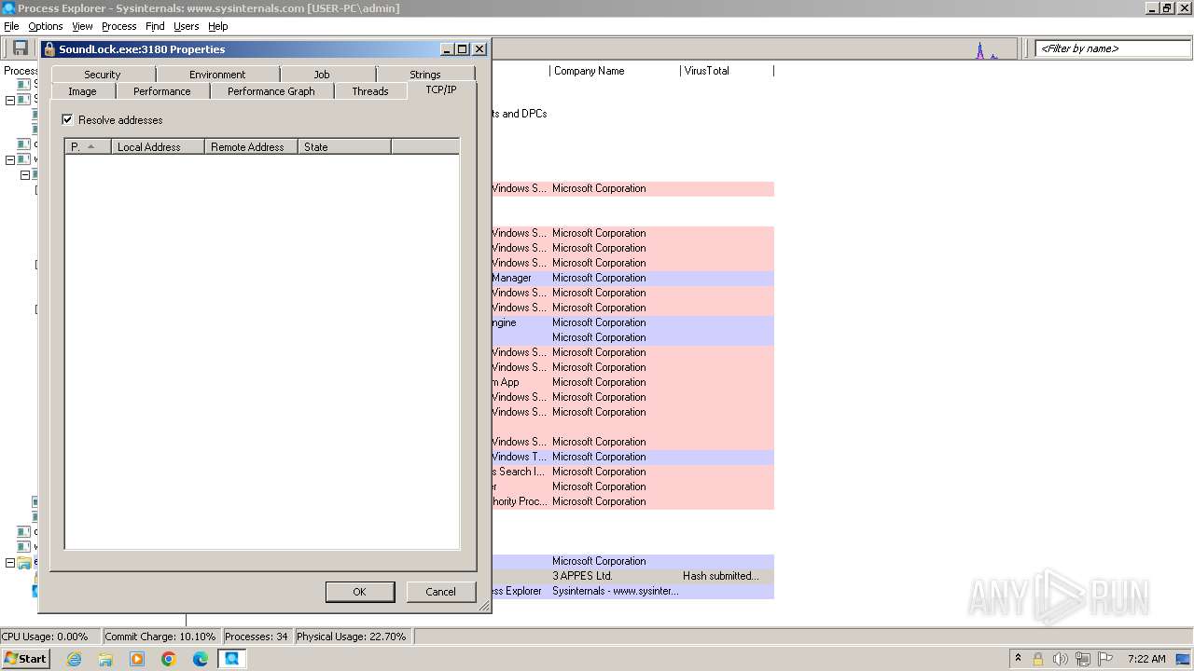Collapse the indented child tree node
The height and width of the screenshot is (671, 1194).
tap(25, 174)
